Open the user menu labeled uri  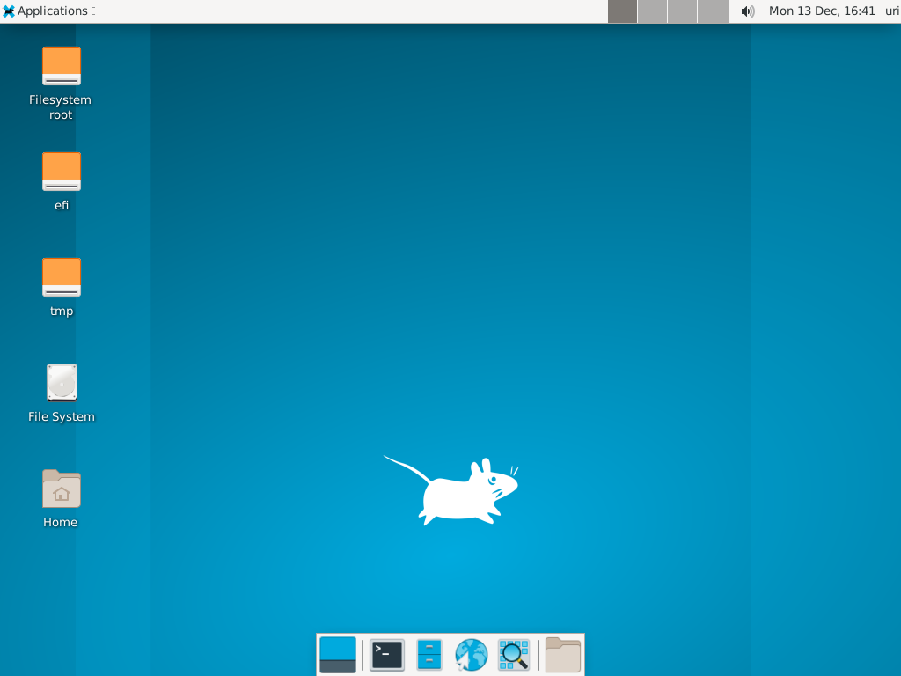click(x=892, y=11)
